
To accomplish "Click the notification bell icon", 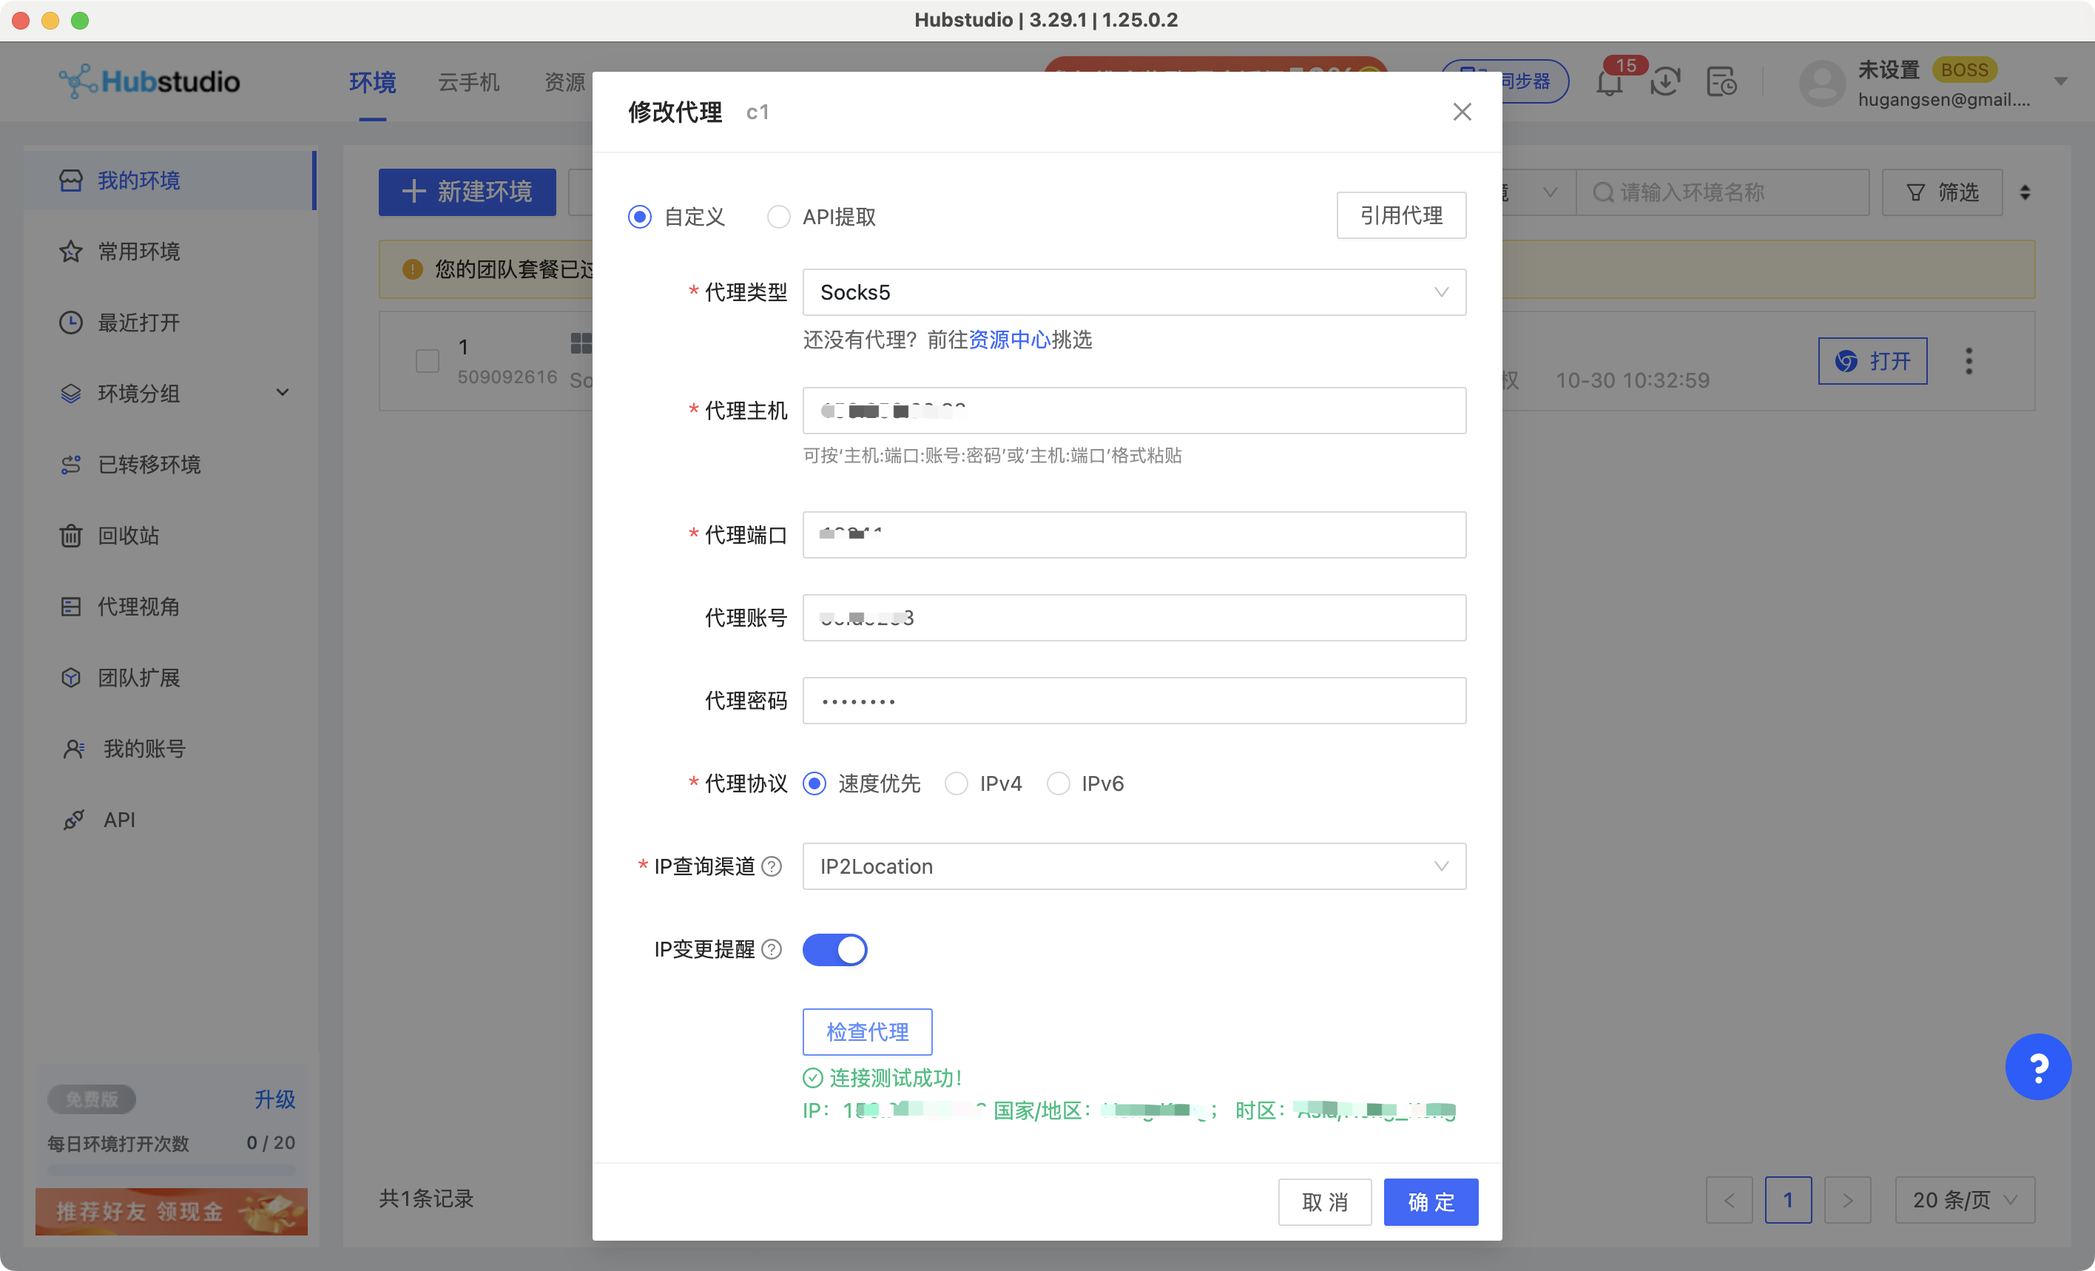I will coord(1609,82).
